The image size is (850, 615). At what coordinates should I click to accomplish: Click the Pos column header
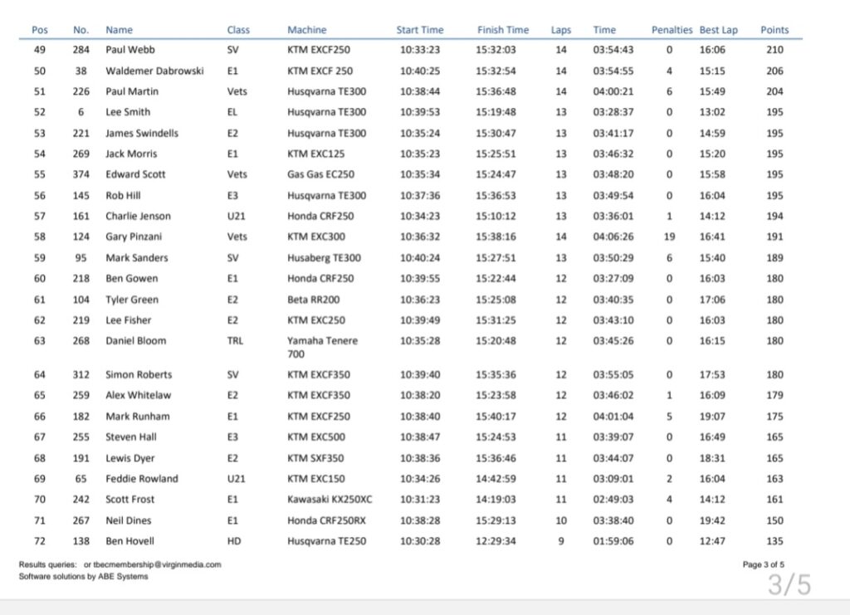point(40,30)
